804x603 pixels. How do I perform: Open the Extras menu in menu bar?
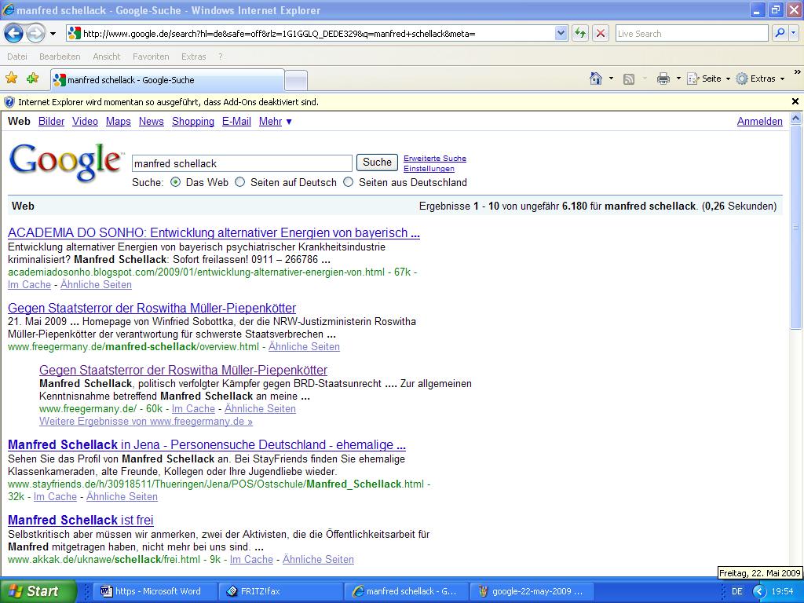(193, 57)
